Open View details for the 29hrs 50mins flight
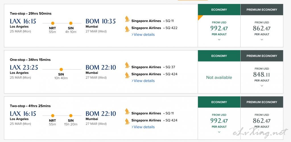The image size is (291, 142). pos(143,35)
